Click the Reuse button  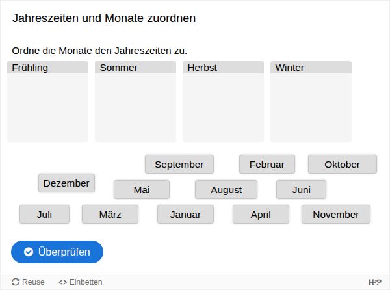[x=28, y=282]
